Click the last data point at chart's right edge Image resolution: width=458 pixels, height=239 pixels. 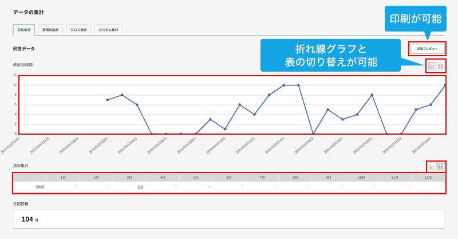[x=445, y=85]
